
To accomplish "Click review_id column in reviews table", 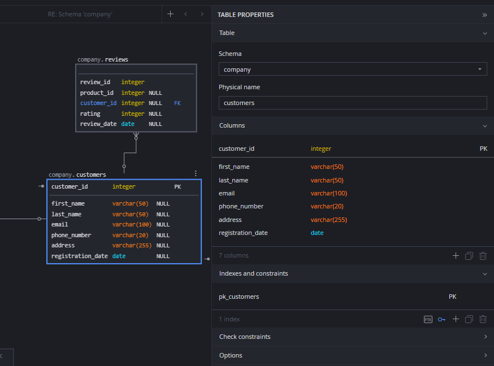I will click(95, 82).
